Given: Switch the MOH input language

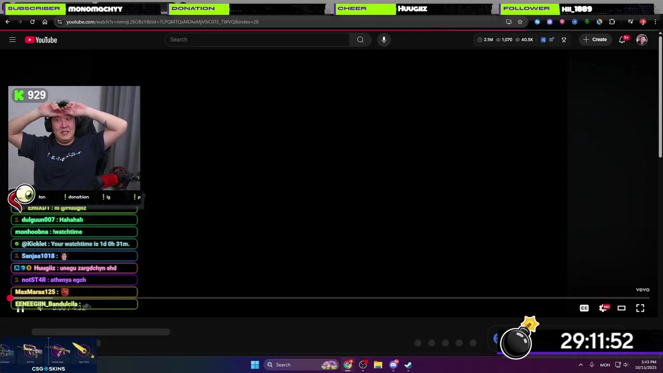Looking at the screenshot, I should 605,365.
